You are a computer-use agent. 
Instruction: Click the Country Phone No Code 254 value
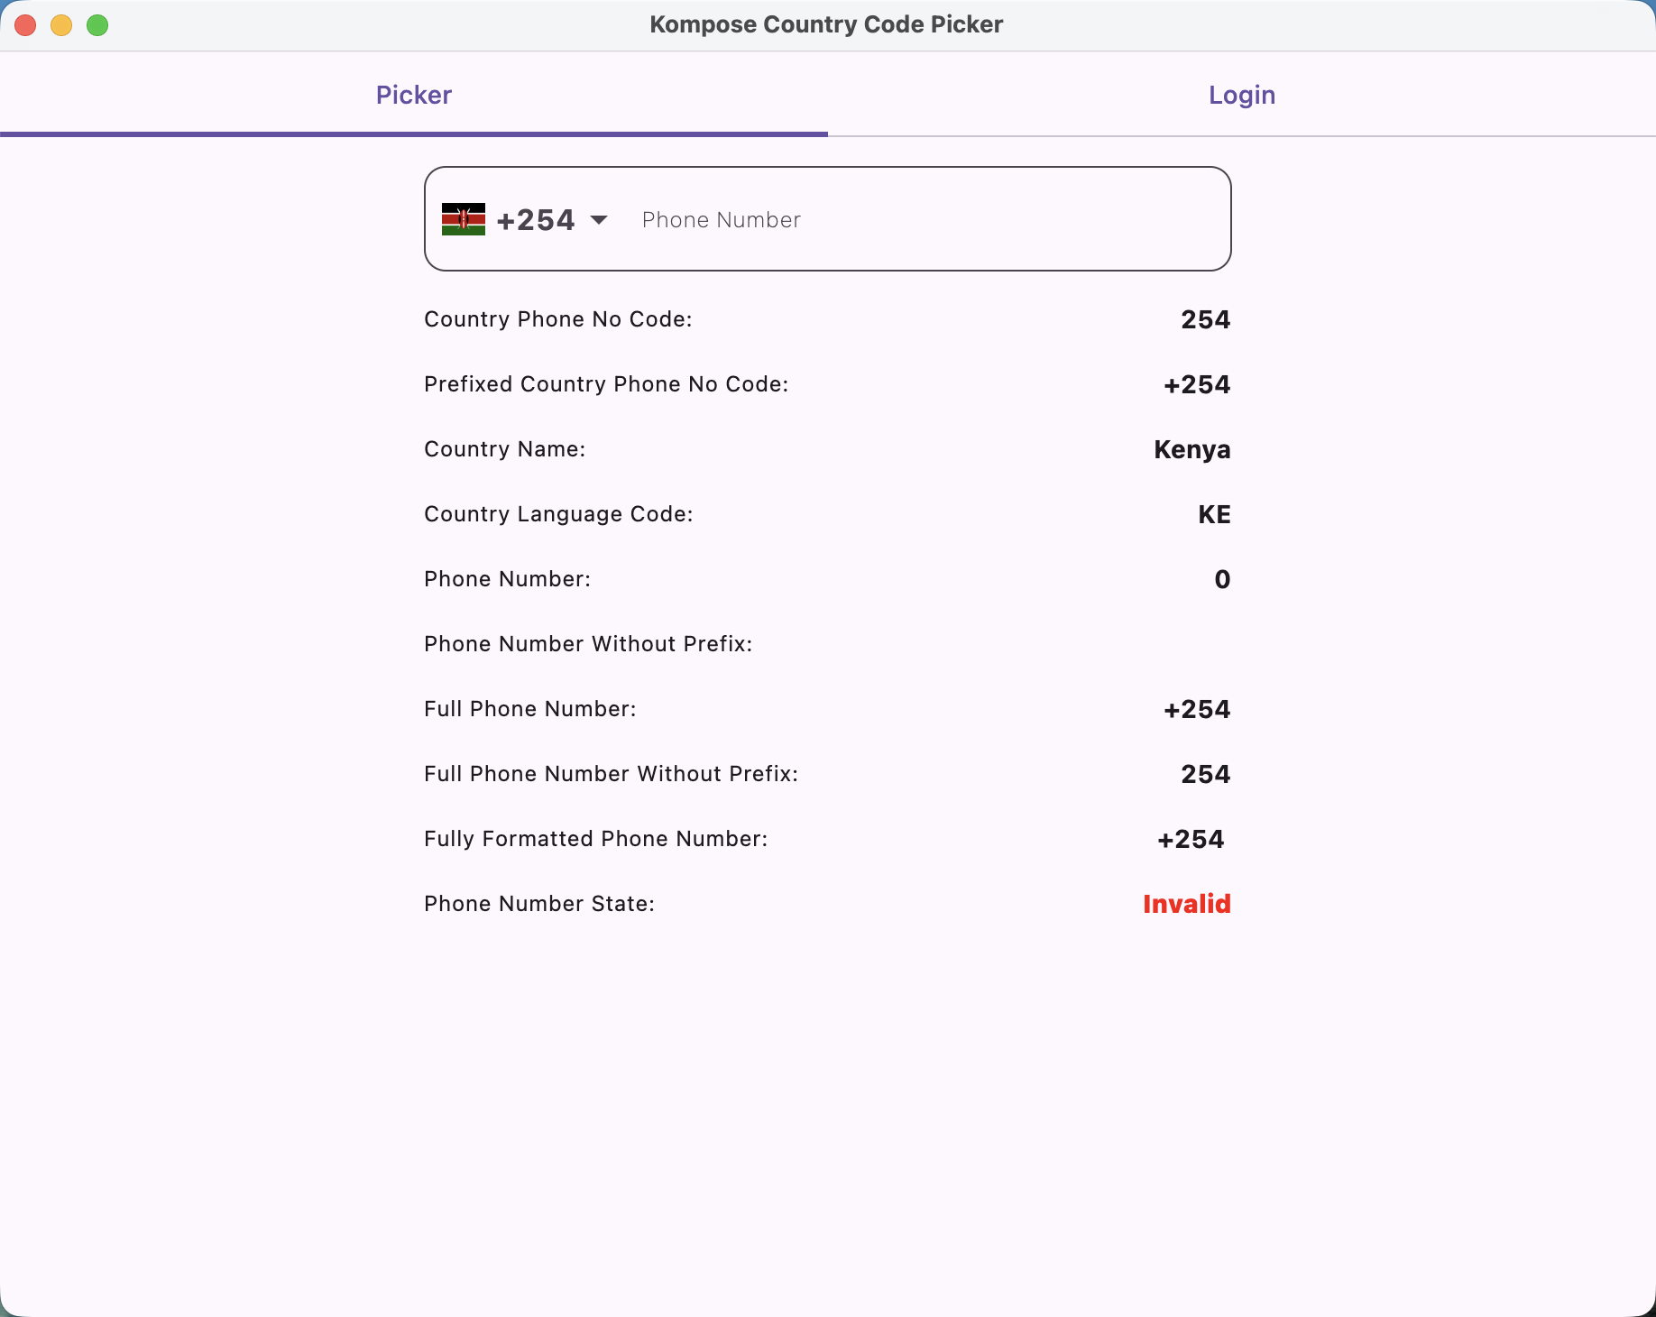click(1204, 319)
